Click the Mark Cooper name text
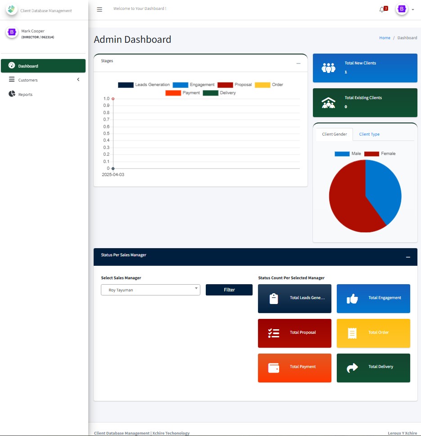This screenshot has width=421, height=436. (33, 31)
